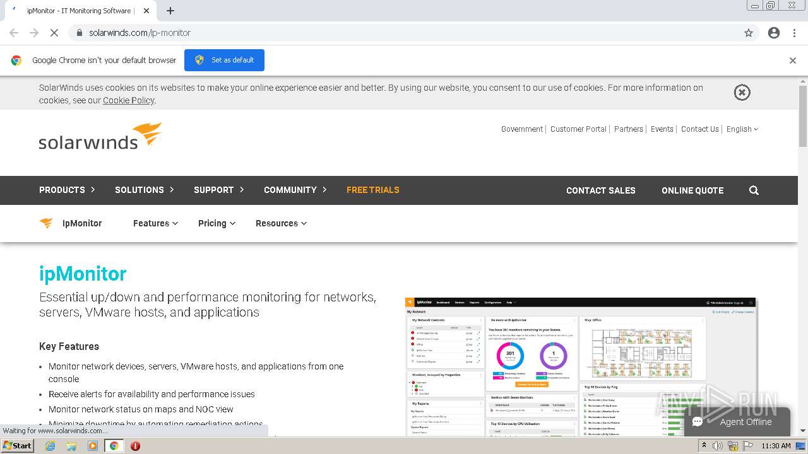Click the browser forward arrow

coord(34,33)
